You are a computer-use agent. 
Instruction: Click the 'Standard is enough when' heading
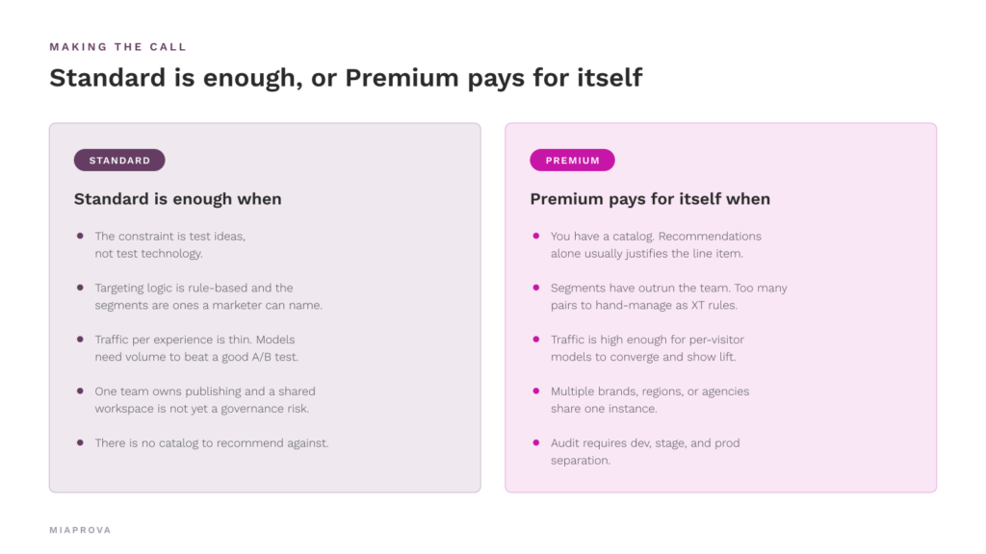coord(178,199)
